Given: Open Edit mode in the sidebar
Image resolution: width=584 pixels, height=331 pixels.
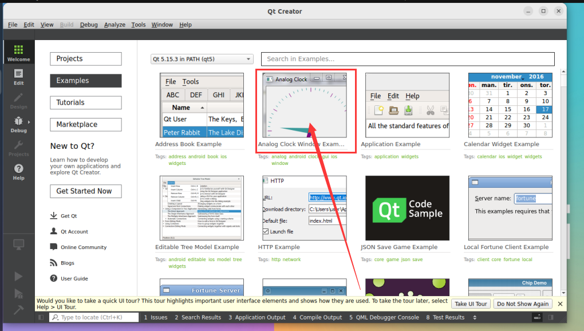Looking at the screenshot, I should (19, 77).
